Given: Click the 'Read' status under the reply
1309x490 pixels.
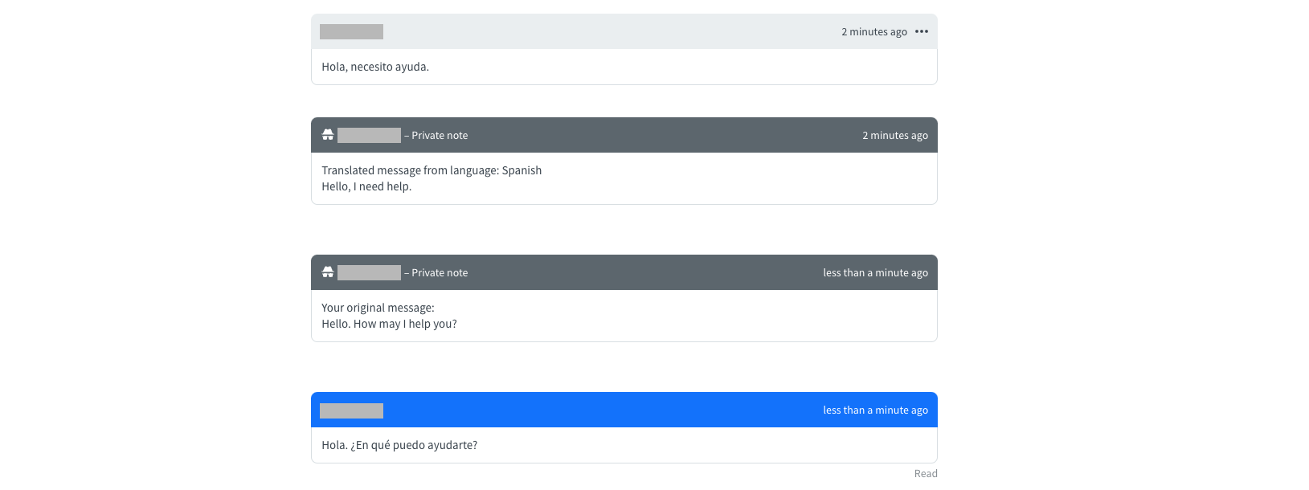Looking at the screenshot, I should [925, 474].
